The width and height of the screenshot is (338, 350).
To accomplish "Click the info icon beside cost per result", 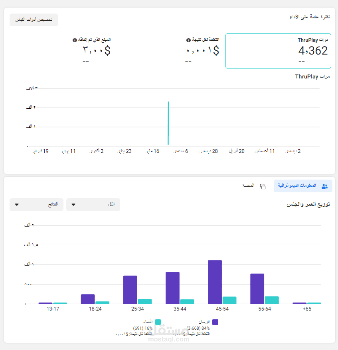I will pyautogui.click(x=188, y=40).
